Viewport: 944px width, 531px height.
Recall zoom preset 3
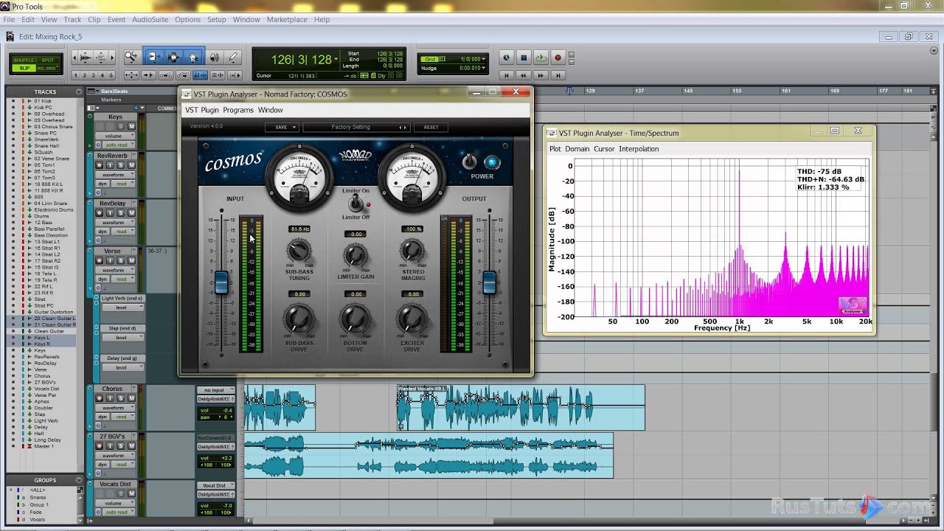(x=94, y=75)
